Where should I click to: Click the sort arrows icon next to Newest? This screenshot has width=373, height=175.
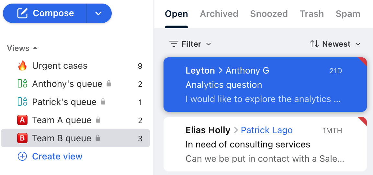[314, 44]
